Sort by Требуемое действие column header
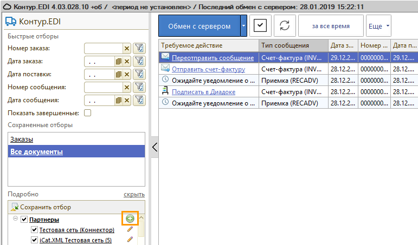418x245 pixels. 209,45
